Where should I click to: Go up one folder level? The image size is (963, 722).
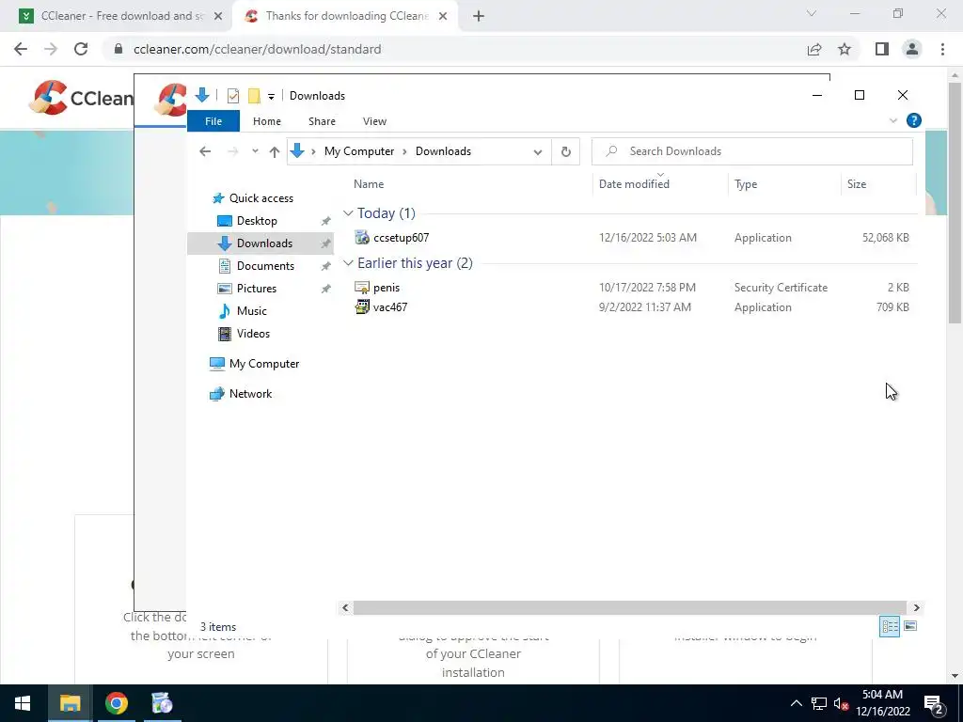pos(275,151)
